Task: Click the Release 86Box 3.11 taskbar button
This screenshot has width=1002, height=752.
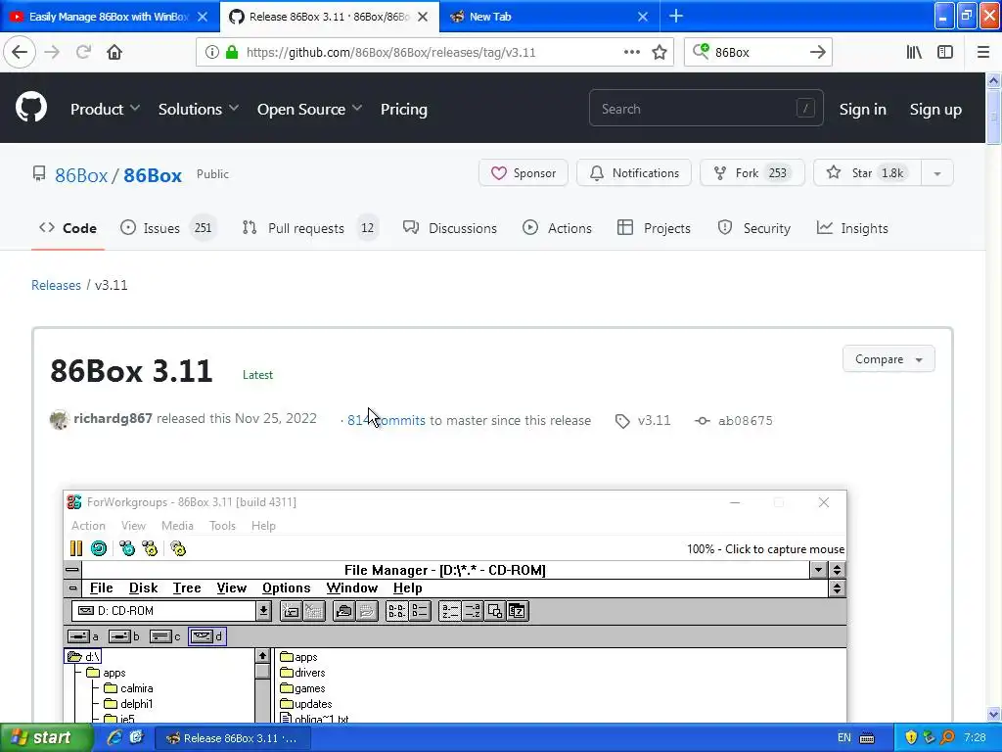Action: (233, 738)
